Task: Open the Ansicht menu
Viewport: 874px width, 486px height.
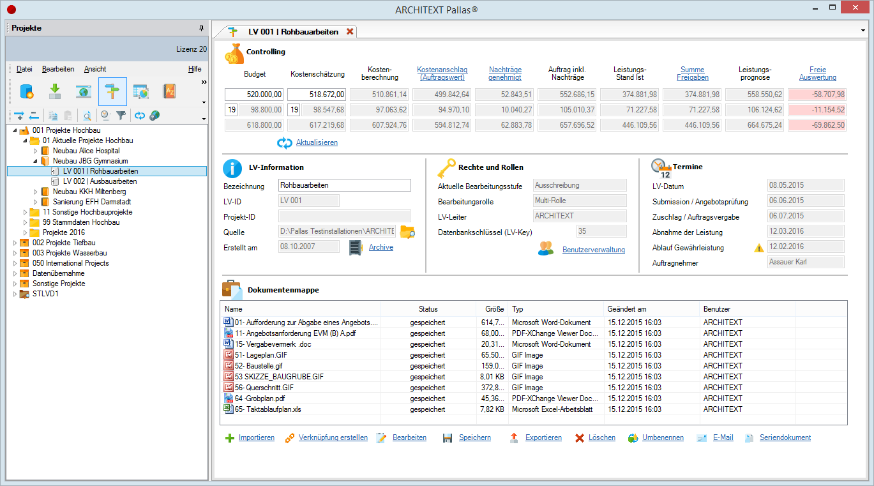Action: [x=95, y=69]
